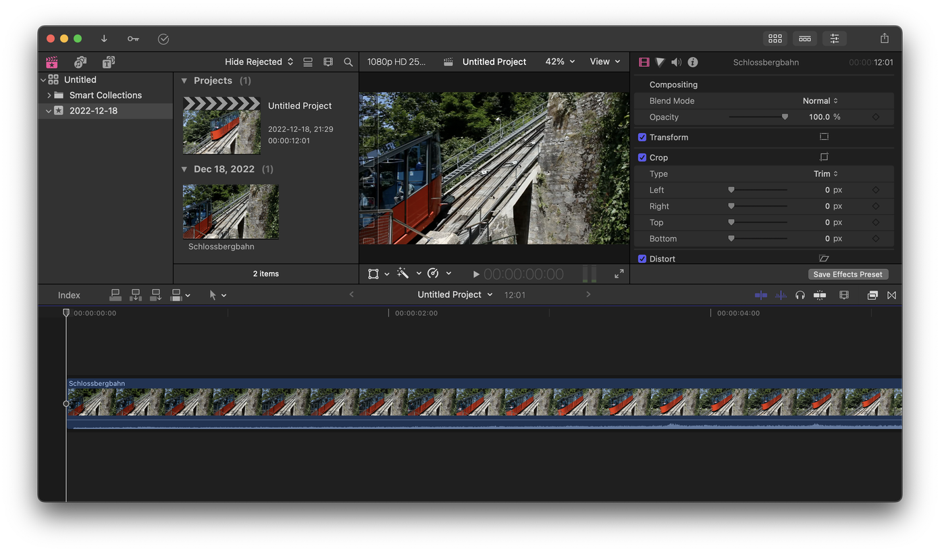The image size is (940, 552).
Task: Select the arrow tool in timeline
Action: (x=213, y=295)
